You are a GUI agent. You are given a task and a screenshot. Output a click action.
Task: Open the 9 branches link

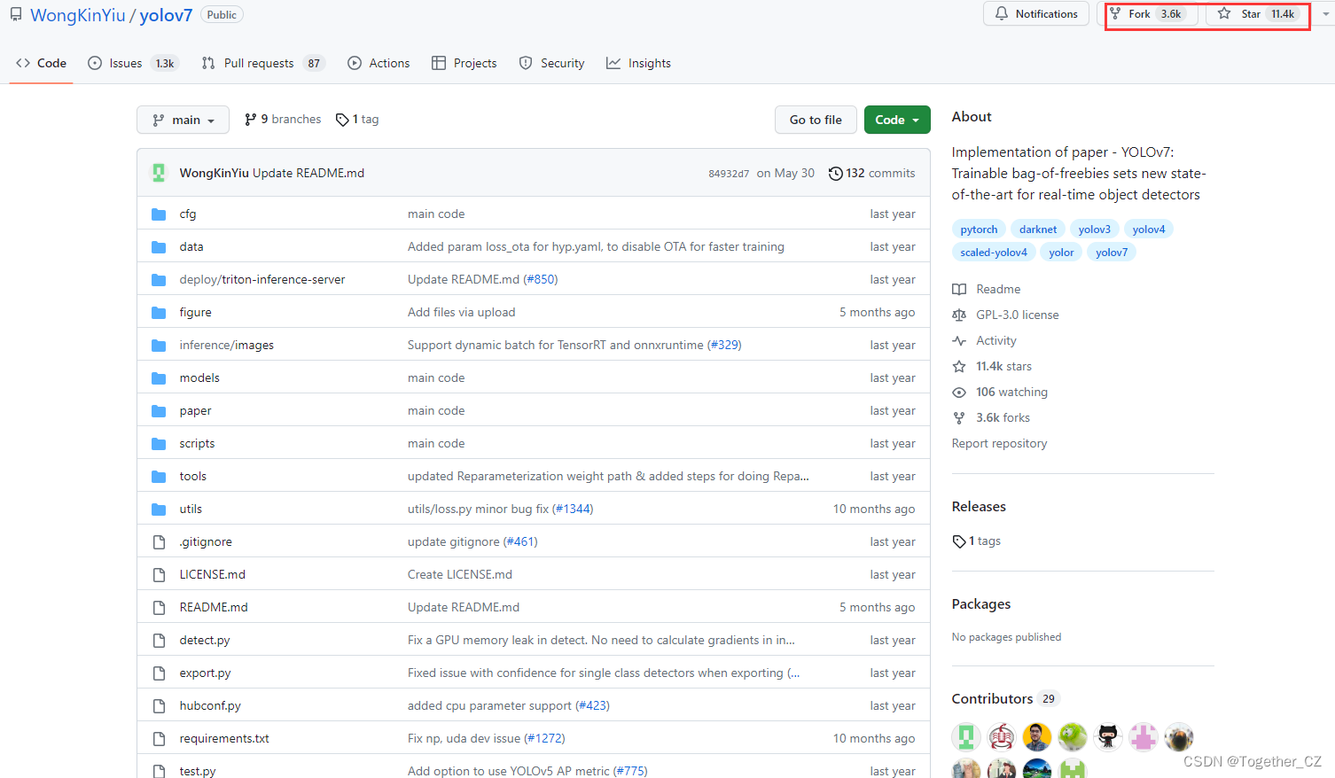[x=283, y=119]
